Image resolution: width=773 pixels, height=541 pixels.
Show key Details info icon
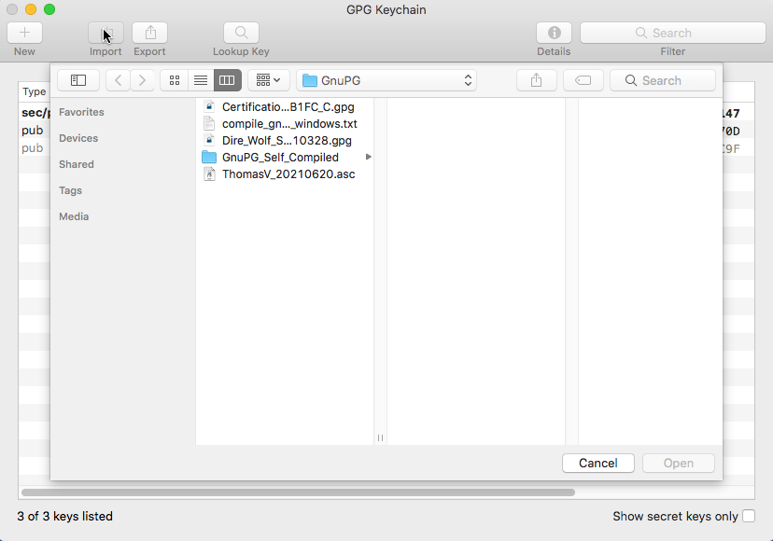555,33
